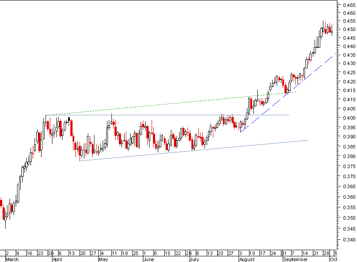This screenshot has width=357, height=262.
Task: Select the 0.370 price axis label
Action: pyautogui.click(x=349, y=176)
